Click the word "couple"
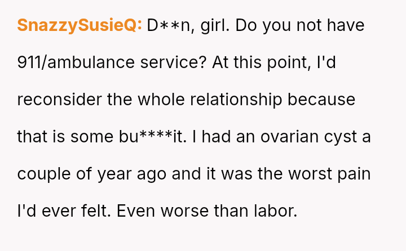 (43, 174)
